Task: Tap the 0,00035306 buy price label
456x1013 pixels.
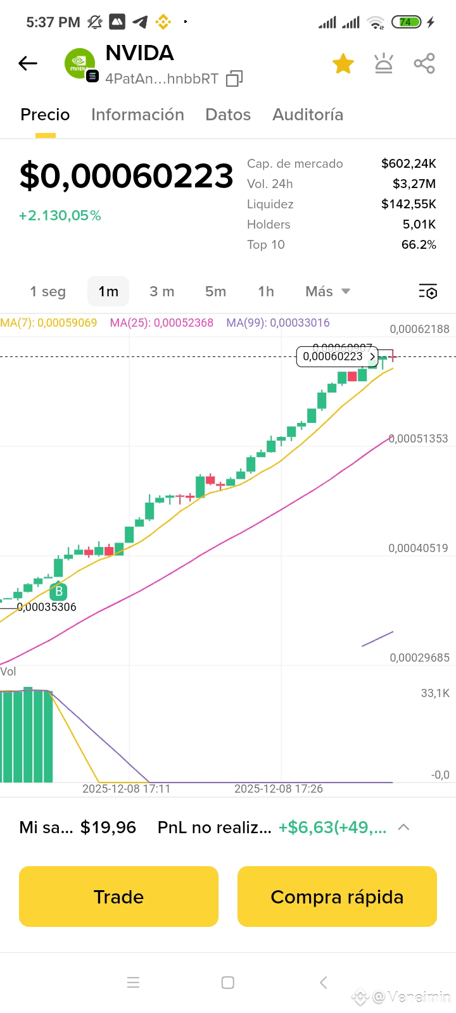Action: tap(46, 607)
